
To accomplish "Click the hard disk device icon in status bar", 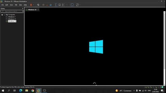I will coord(146,87).
